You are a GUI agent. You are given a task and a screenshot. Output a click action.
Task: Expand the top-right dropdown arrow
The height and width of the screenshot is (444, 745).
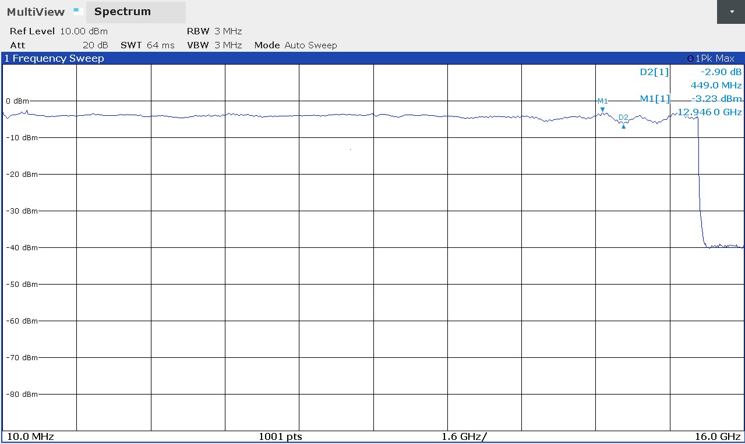pyautogui.click(x=731, y=12)
